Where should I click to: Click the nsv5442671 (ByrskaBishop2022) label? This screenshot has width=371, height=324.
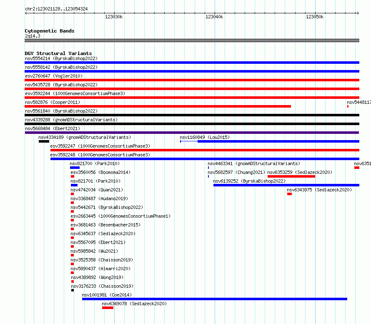pyautogui.click(x=107, y=207)
